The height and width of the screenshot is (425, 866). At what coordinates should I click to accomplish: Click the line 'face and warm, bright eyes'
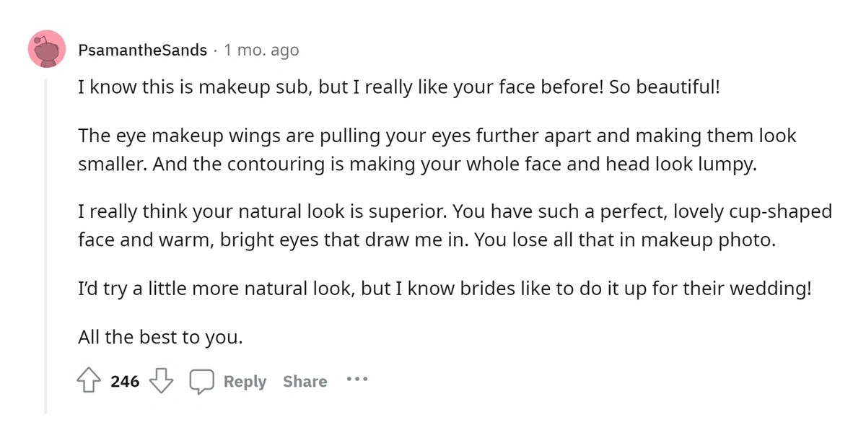(x=427, y=240)
